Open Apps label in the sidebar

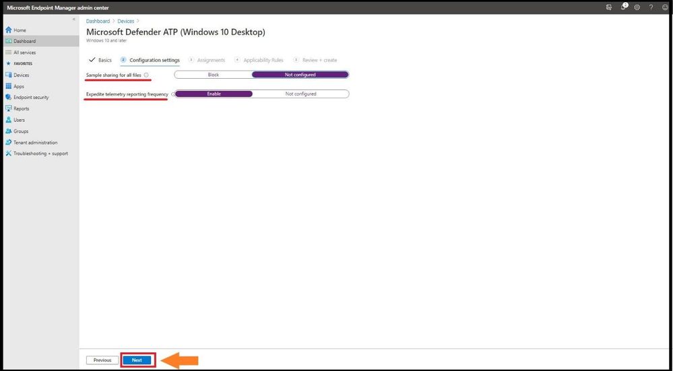19,86
